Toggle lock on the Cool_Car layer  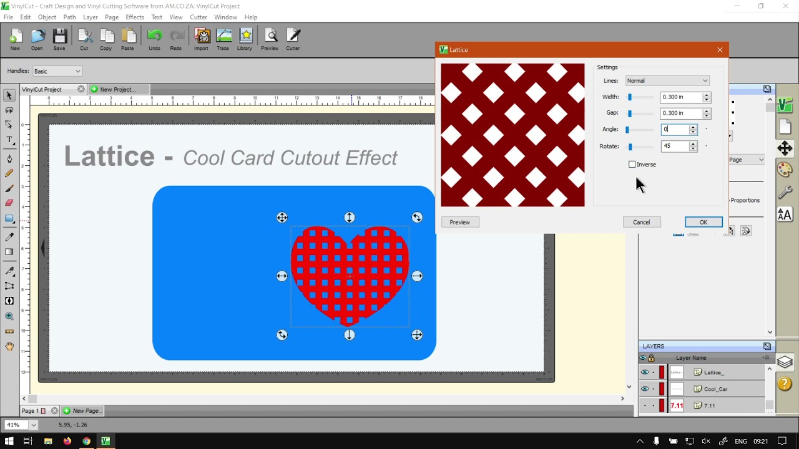[654, 389]
